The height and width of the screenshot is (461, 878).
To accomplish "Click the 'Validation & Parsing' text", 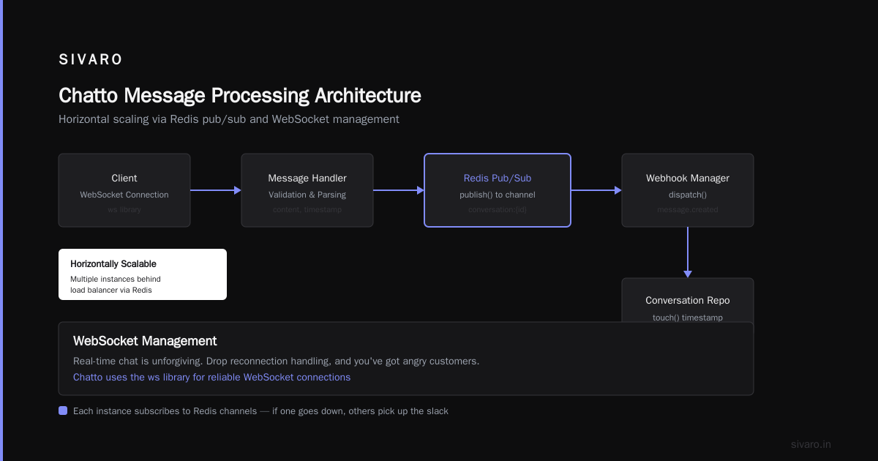I will [307, 195].
